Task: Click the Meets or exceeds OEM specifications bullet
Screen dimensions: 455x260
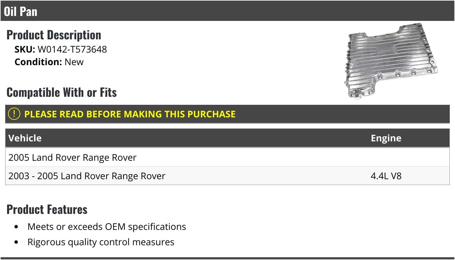Action: (107, 227)
